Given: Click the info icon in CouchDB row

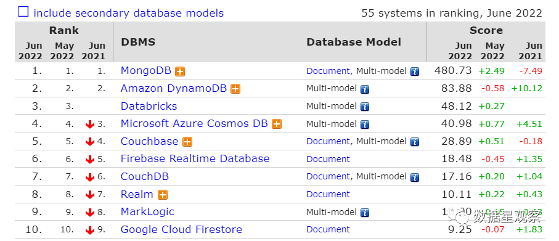Looking at the screenshot, I should pos(414,177).
